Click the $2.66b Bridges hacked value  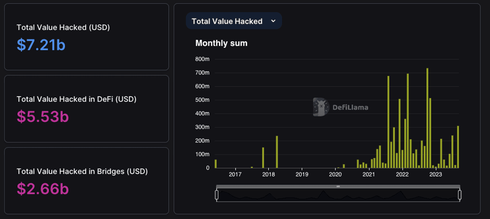click(42, 189)
